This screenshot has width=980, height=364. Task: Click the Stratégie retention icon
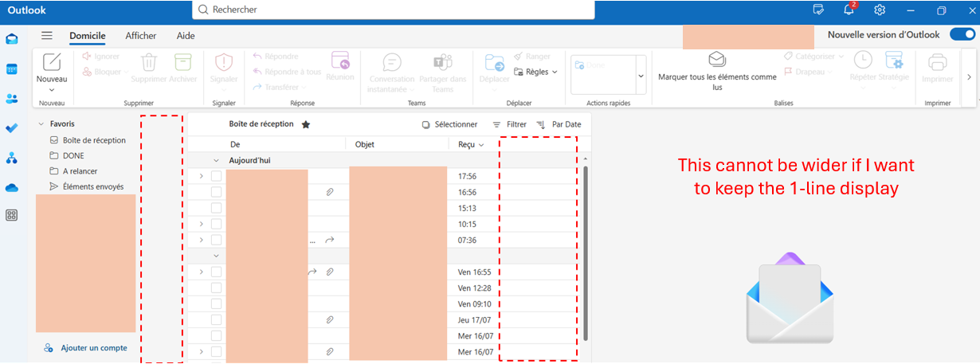894,60
